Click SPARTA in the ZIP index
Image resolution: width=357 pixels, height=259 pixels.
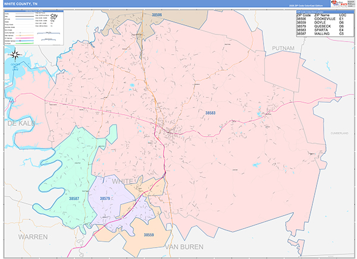(321, 30)
